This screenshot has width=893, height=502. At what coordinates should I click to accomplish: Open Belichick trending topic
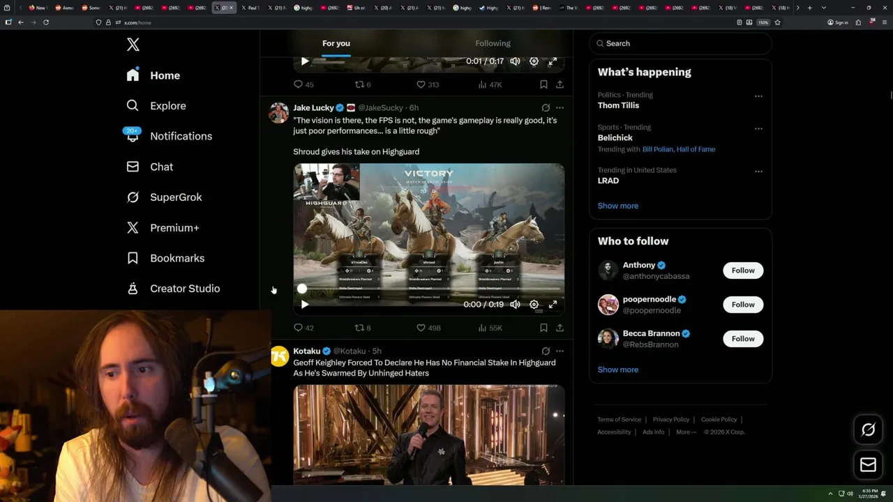click(615, 138)
